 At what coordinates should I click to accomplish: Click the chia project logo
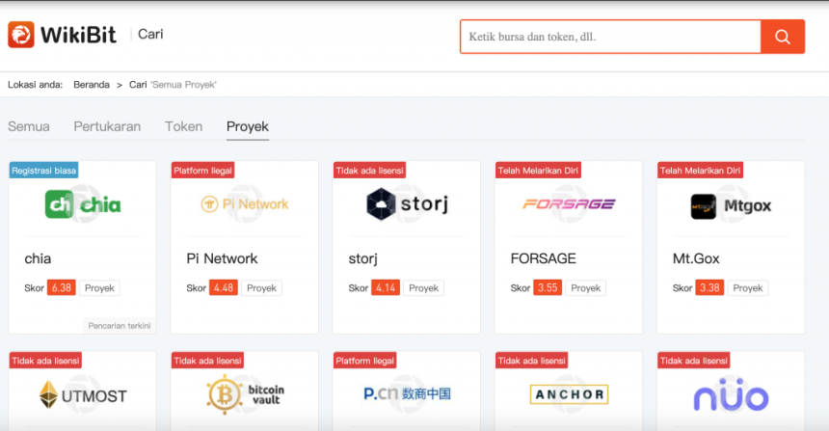pyautogui.click(x=82, y=204)
